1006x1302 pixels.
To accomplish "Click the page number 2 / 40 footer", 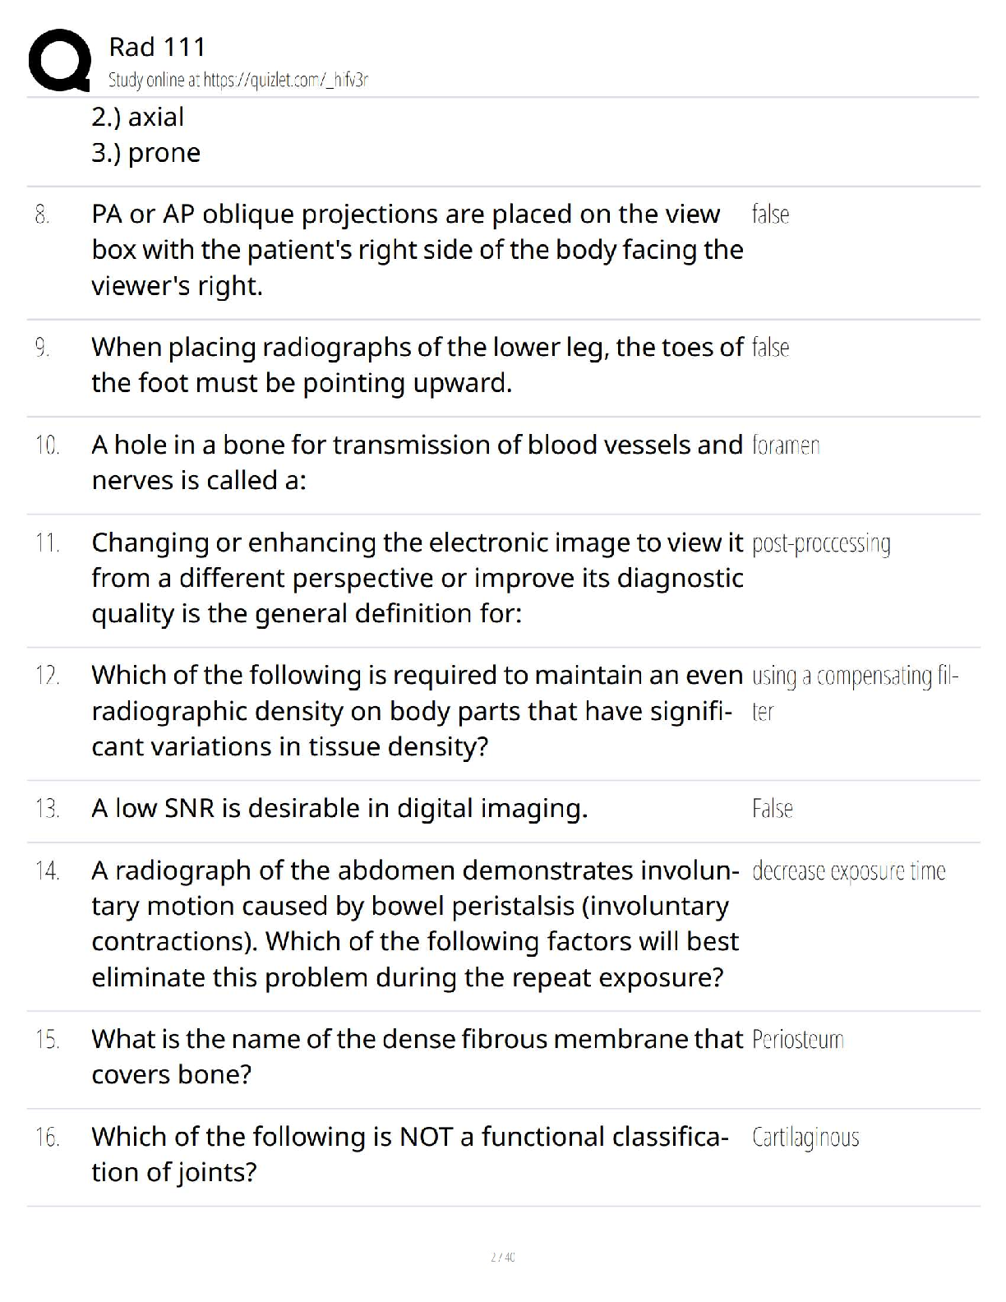I will [x=502, y=1257].
